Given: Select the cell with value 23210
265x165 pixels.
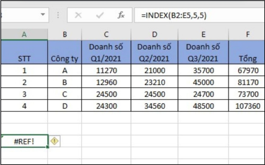Looking at the screenshot, I should (154, 82).
